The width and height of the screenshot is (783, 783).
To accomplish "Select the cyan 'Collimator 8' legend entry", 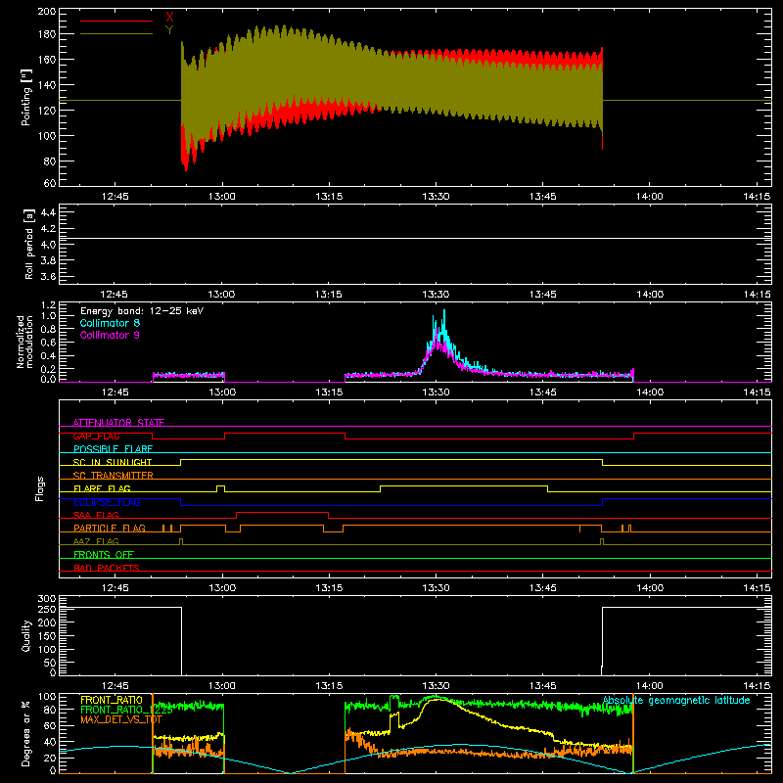I will coord(110,323).
